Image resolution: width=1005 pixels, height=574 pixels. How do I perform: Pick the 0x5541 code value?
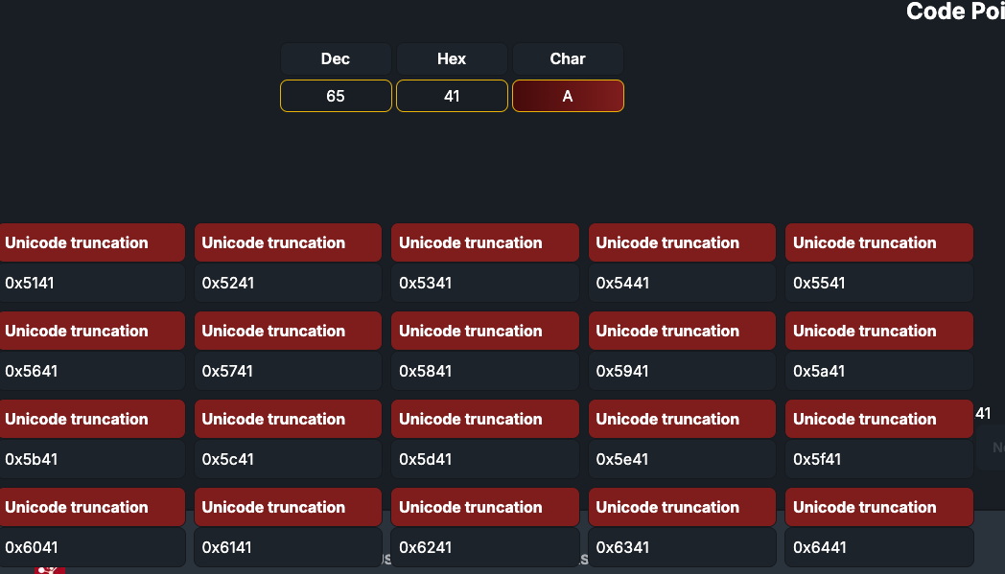click(879, 283)
